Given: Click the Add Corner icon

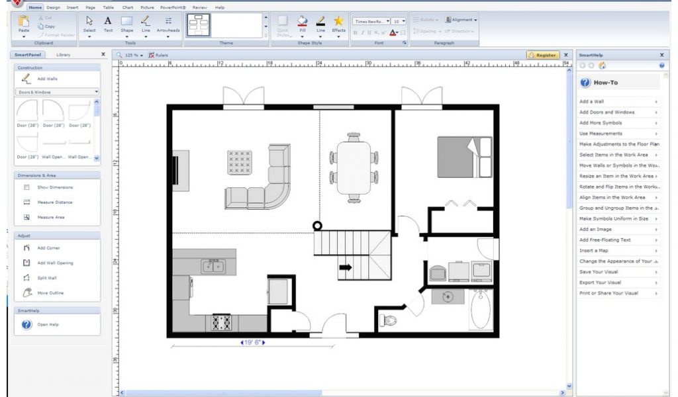Looking at the screenshot, I should (27, 248).
